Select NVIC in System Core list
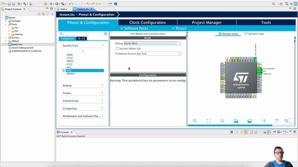Image resolution: width=298 pixels, height=167 pixels. (x=69, y=64)
